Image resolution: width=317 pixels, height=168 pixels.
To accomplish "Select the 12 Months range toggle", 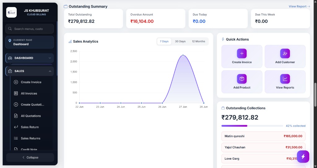I will (198, 41).
